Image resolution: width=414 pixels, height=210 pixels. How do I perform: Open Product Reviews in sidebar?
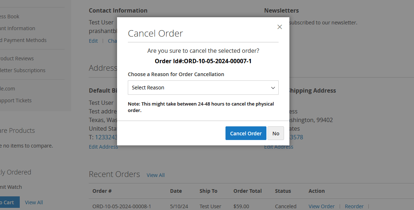(x=17, y=58)
